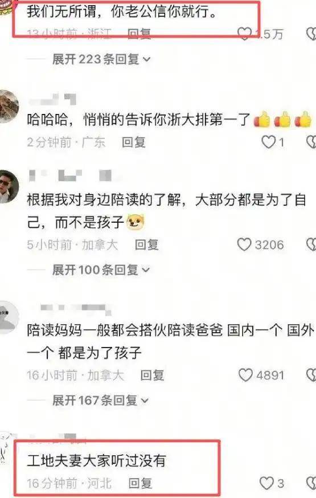Dislike the comment with 3206 likes
The image size is (316, 498).
tap(311, 244)
